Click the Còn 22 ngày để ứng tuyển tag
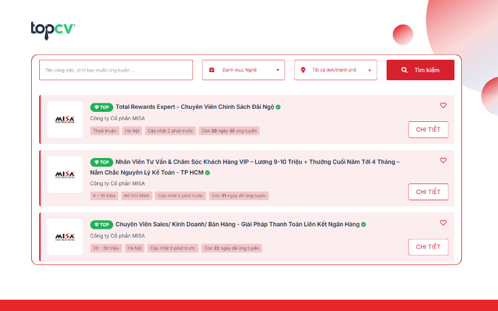Screen dimensions: 498x311 232,248
